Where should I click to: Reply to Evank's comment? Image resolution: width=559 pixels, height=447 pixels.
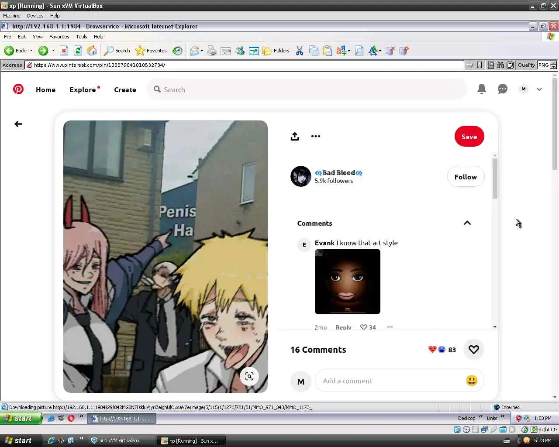click(x=343, y=327)
